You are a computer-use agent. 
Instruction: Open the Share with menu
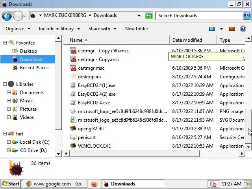click(102, 29)
